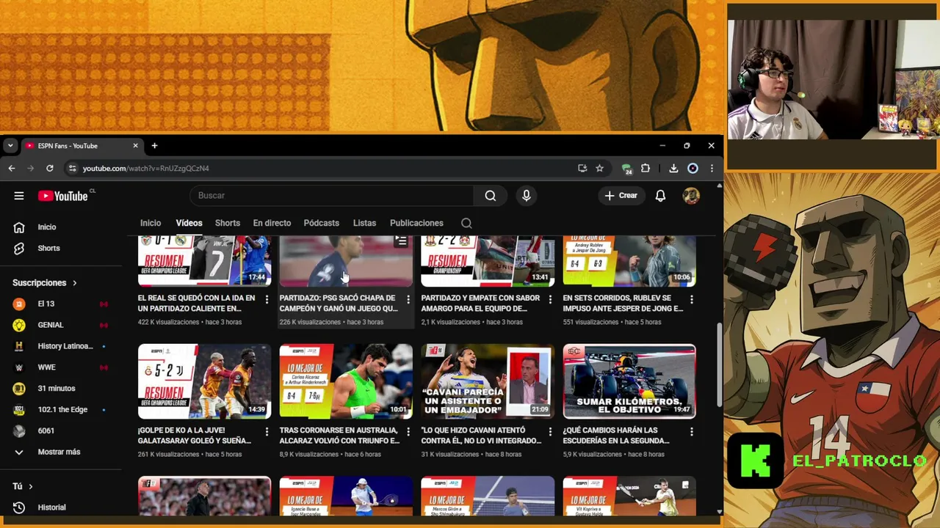Click the browser address bar URL
This screenshot has height=528, width=940.
[x=145, y=169]
